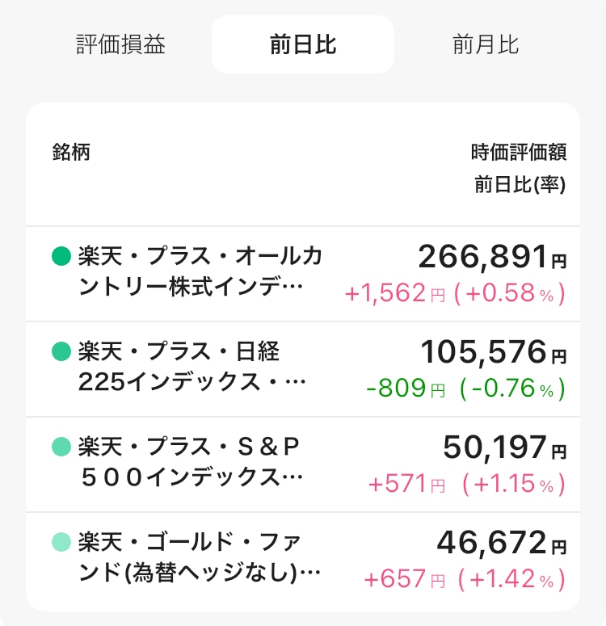Click the dark green dot beside オールカントリー fund

click(x=61, y=257)
